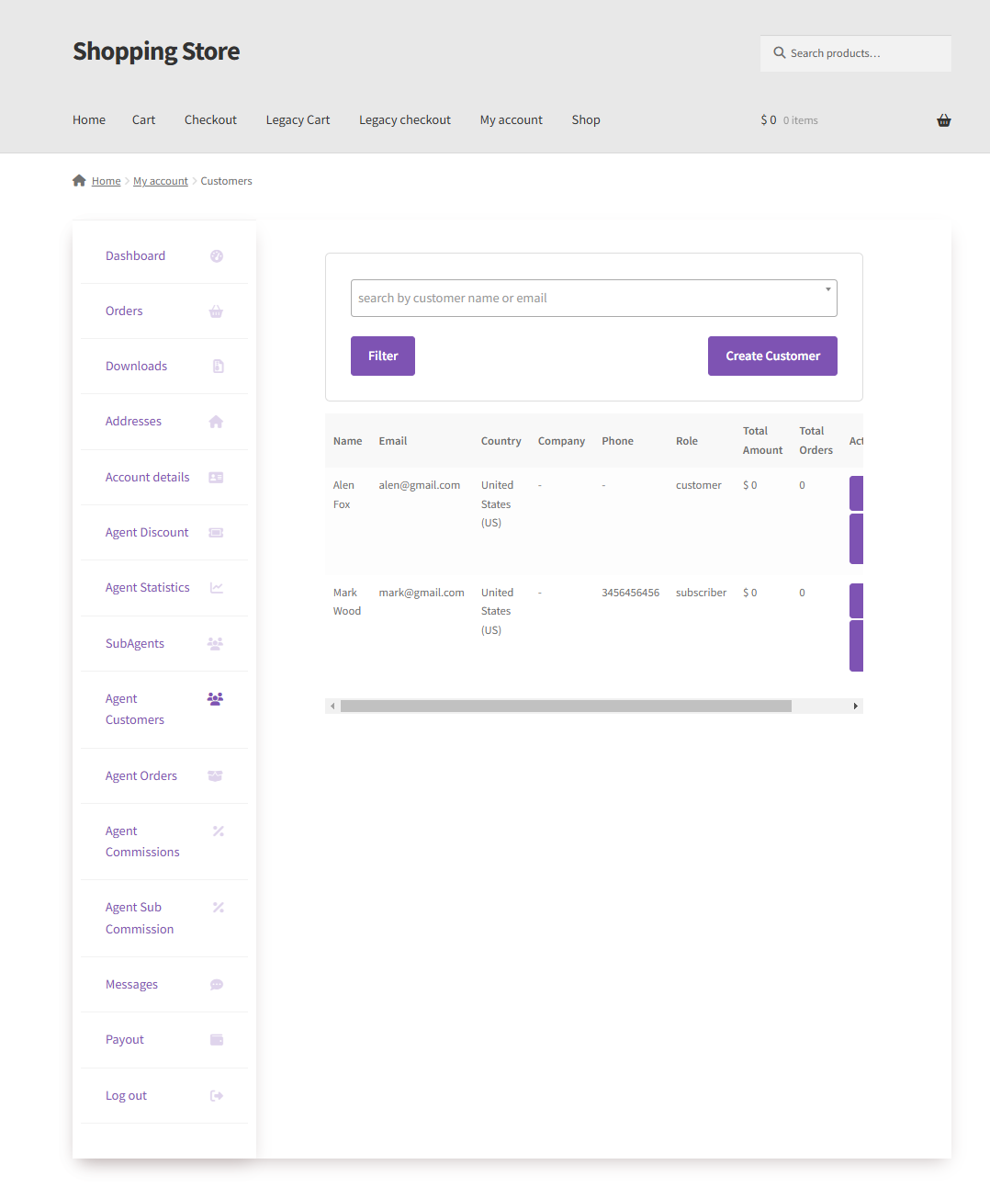This screenshot has width=990, height=1187.
Task: Click the Agent Statistics chart icon
Action: tap(217, 588)
